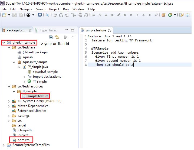Collapse the gherkin_sample project node
Screen dimensions: 194x150
coord(4,43)
